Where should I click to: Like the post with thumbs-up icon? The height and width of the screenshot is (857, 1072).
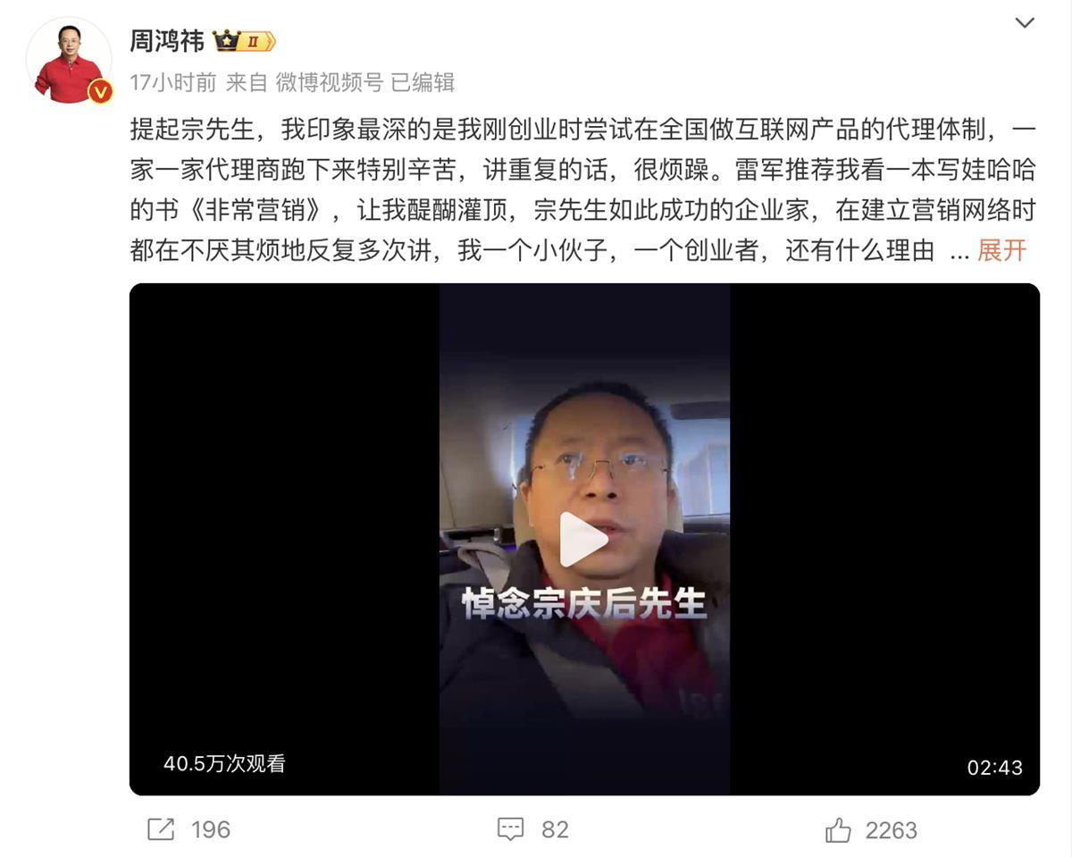click(x=838, y=831)
